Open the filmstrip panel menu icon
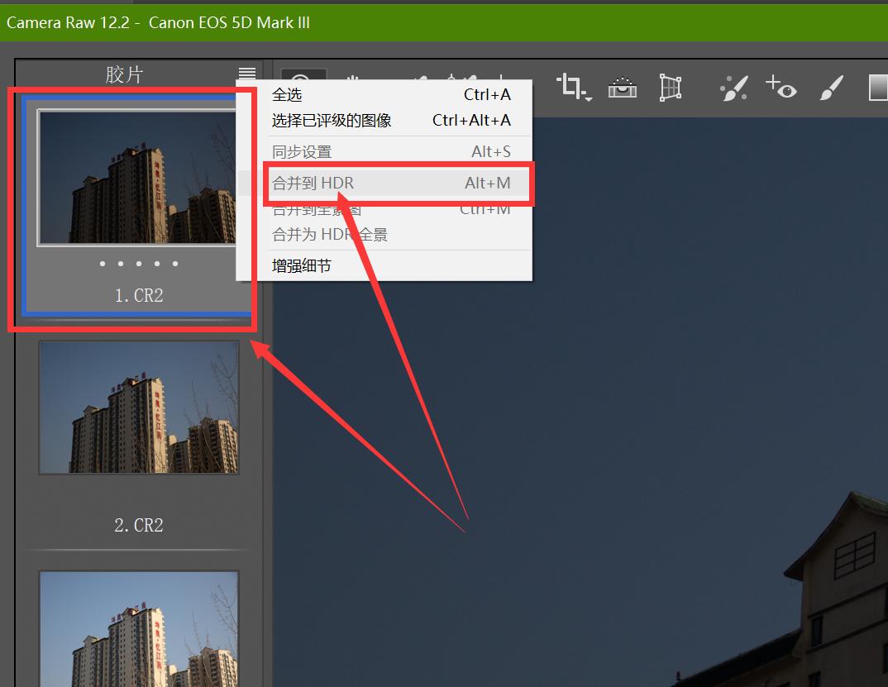Viewport: 888px width, 687px height. 246,74
